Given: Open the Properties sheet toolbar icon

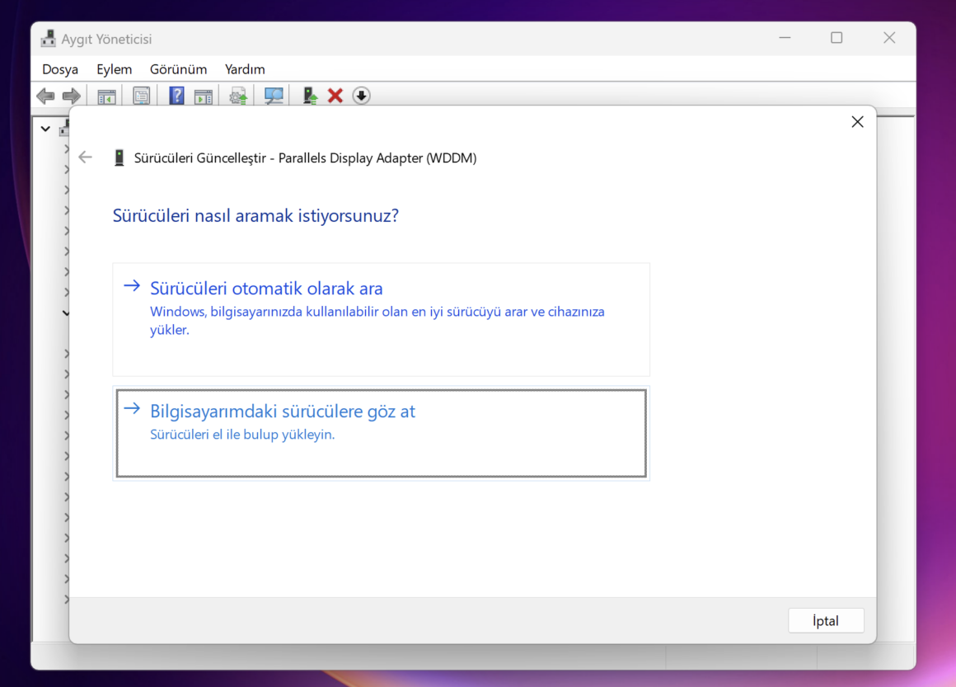Looking at the screenshot, I should click(x=142, y=96).
